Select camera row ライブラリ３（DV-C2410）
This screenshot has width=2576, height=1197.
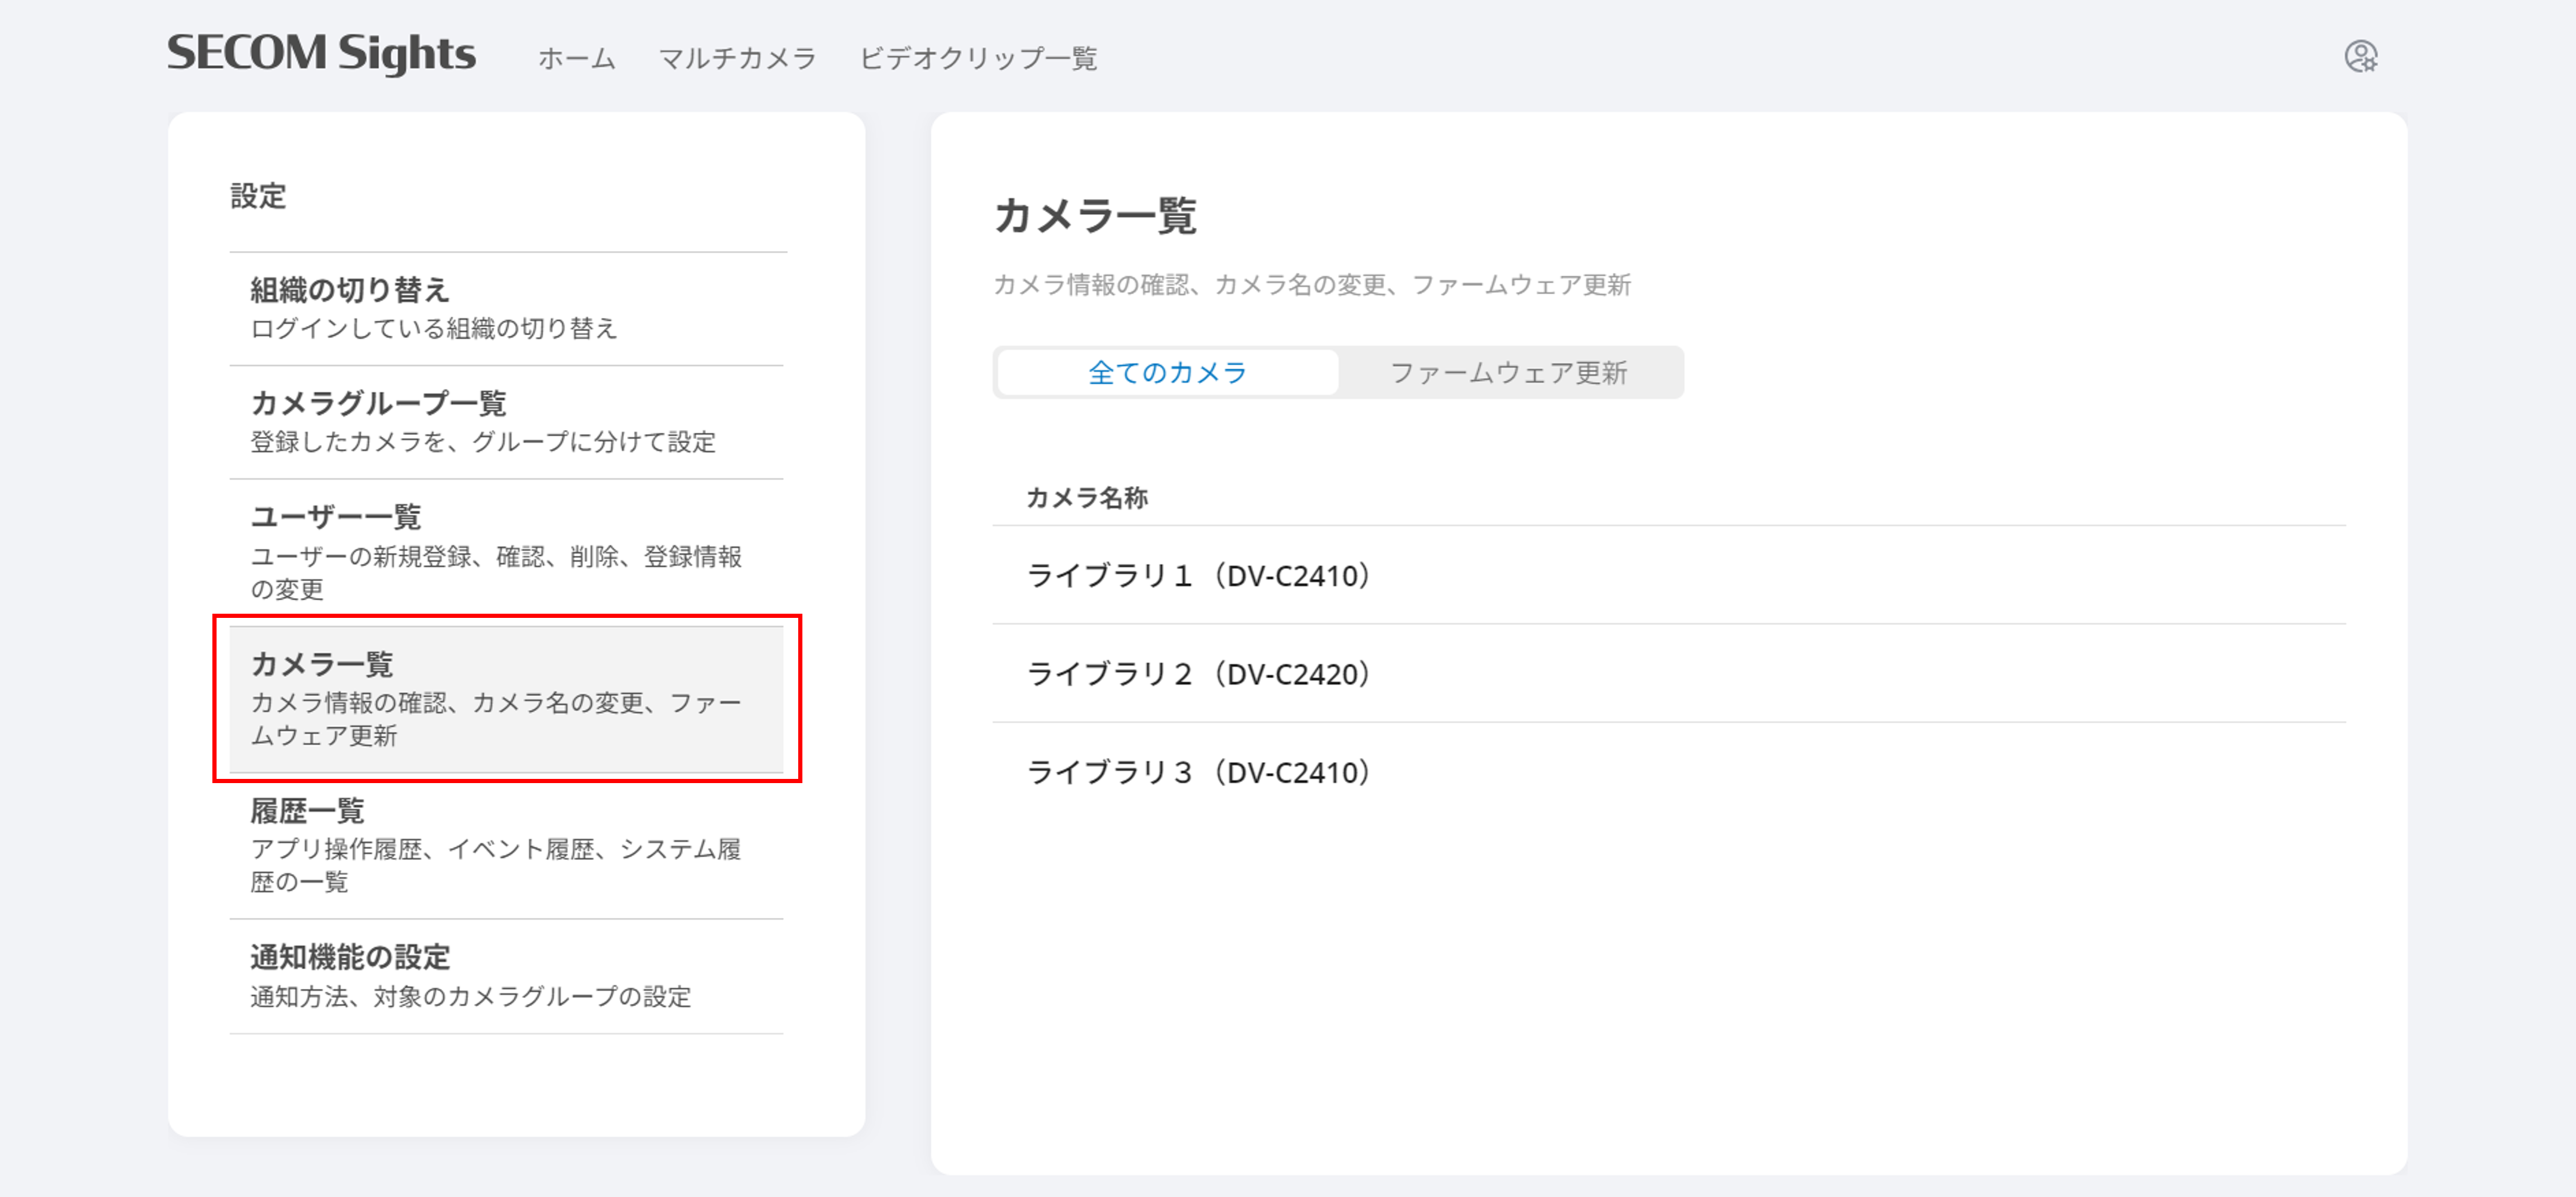[x=1668, y=771]
